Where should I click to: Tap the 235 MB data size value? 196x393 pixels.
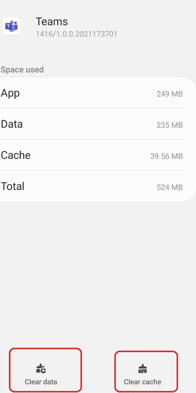coord(169,125)
